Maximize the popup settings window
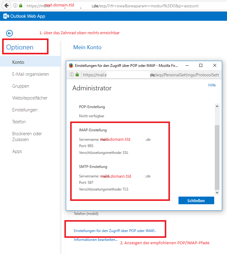 coord(200,65)
